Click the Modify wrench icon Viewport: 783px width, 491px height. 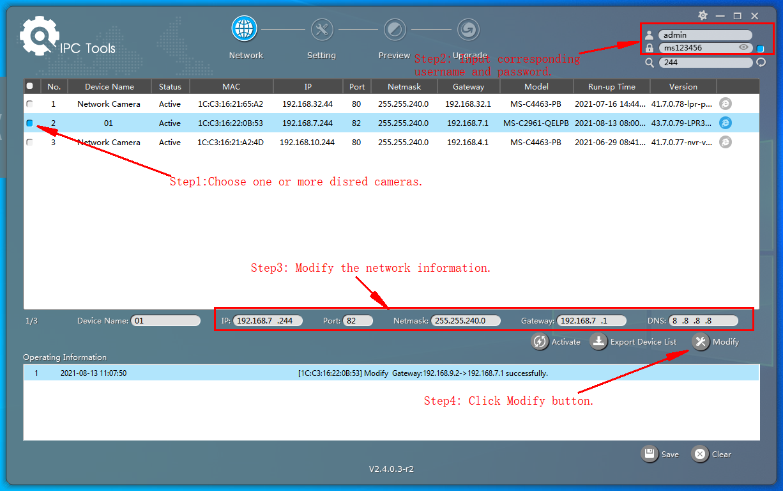coord(701,341)
